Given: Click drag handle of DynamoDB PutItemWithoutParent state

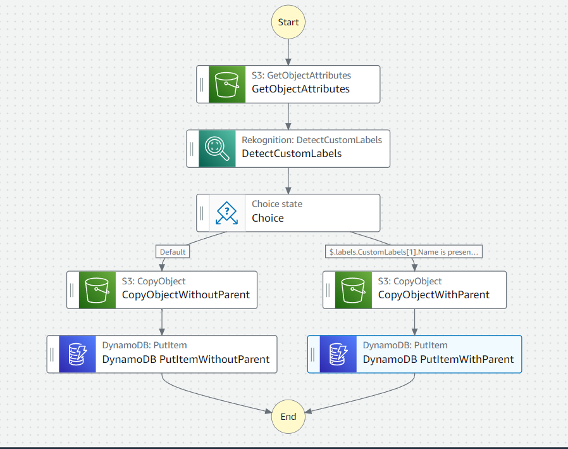Looking at the screenshot, I should 52,355.
